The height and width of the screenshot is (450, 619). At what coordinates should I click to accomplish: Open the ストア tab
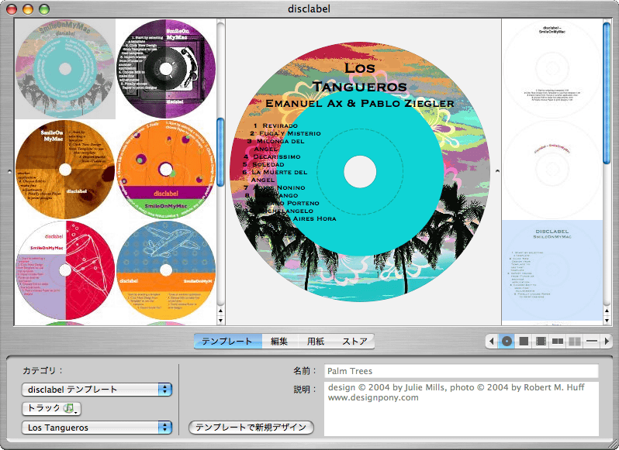pos(354,341)
